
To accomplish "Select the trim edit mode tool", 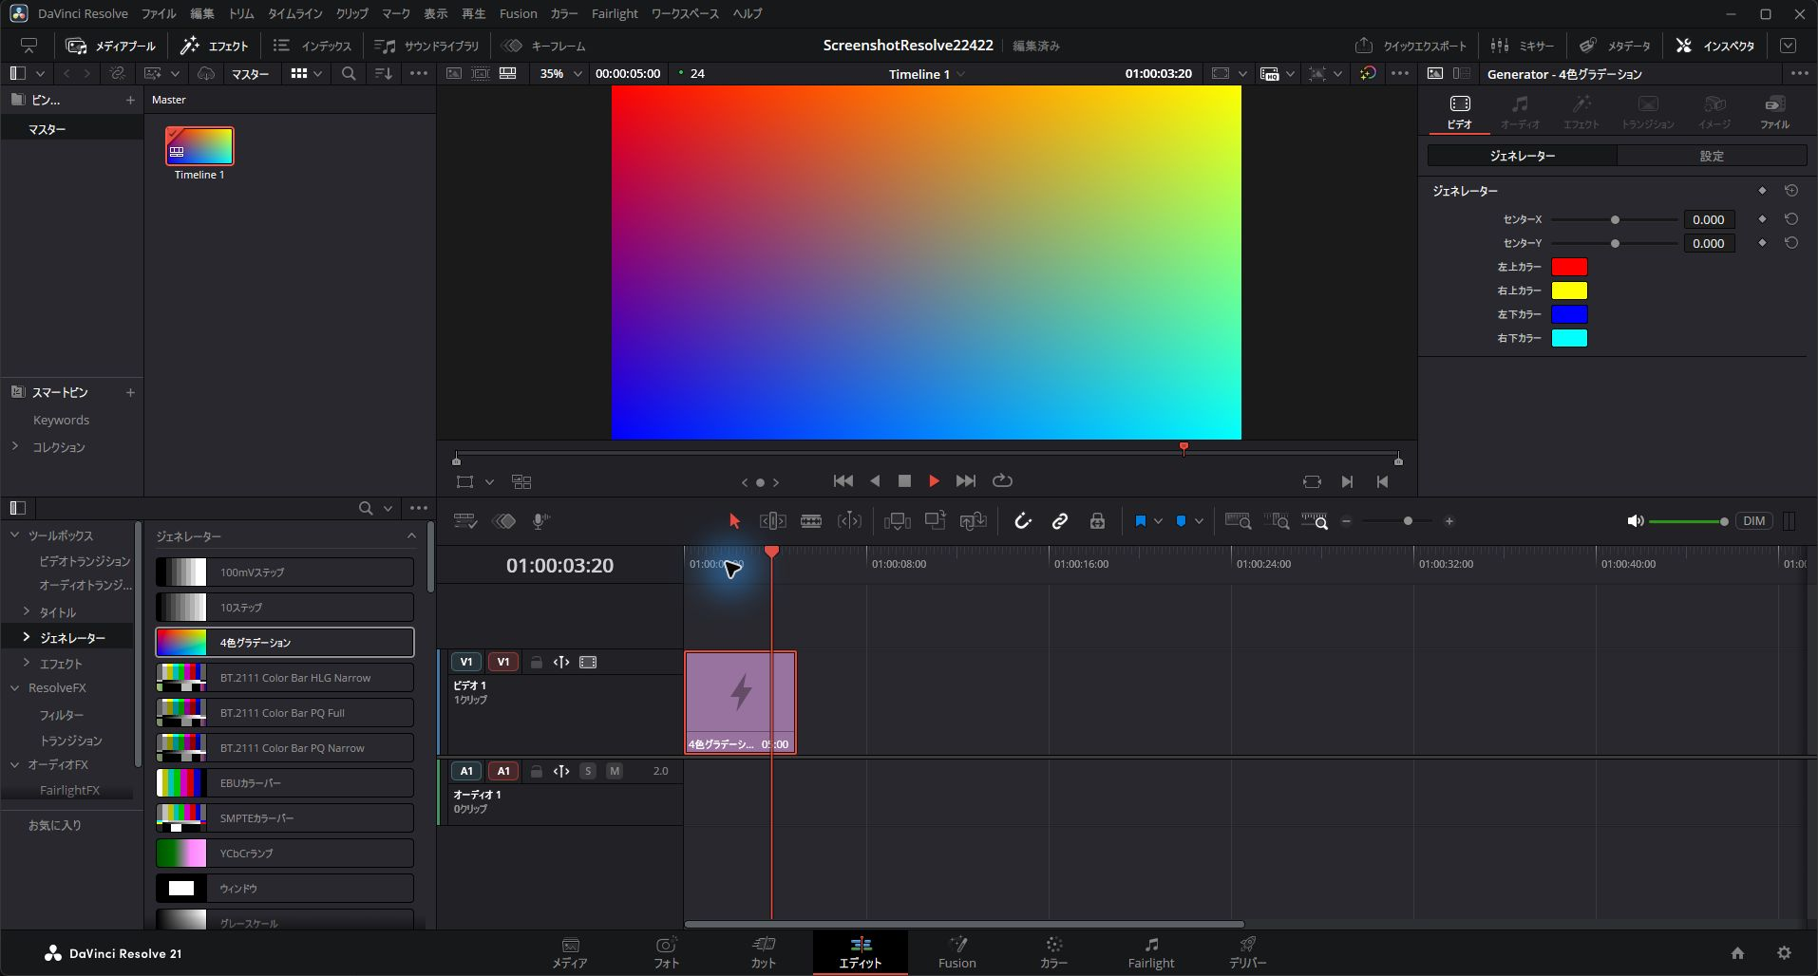I will click(x=772, y=521).
